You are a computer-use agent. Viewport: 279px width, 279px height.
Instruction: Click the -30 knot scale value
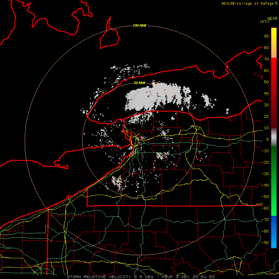[265, 174]
